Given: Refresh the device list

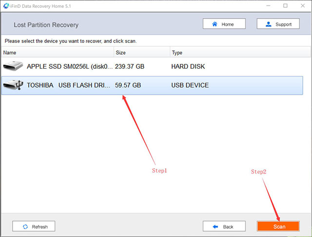Looking at the screenshot, I should [x=34, y=226].
